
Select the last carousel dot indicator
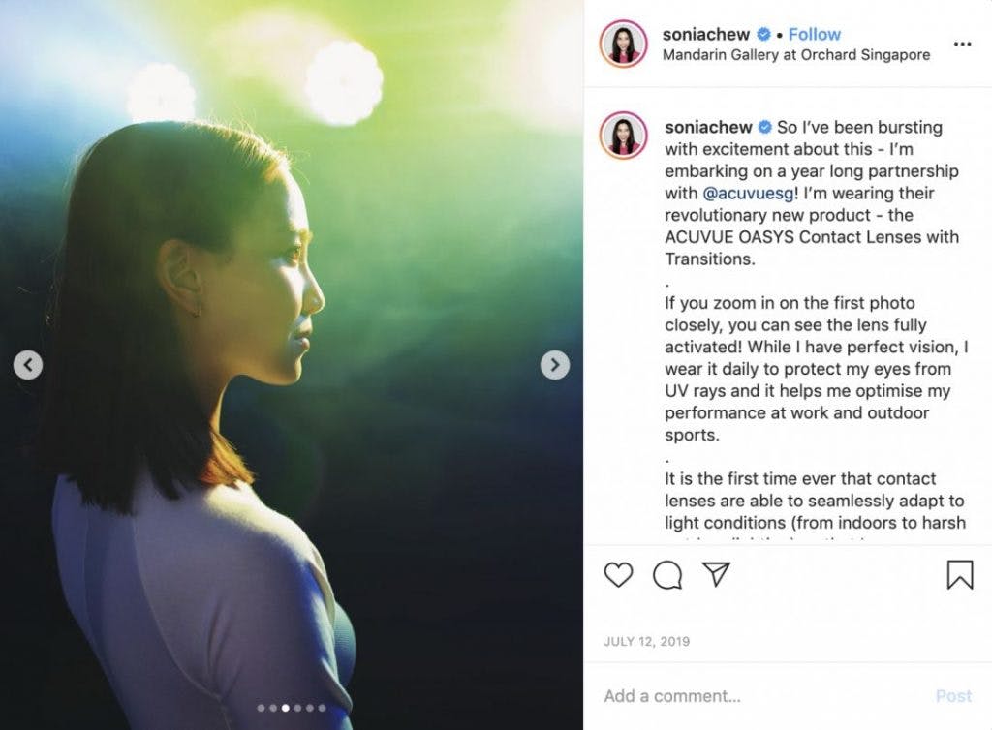click(322, 708)
